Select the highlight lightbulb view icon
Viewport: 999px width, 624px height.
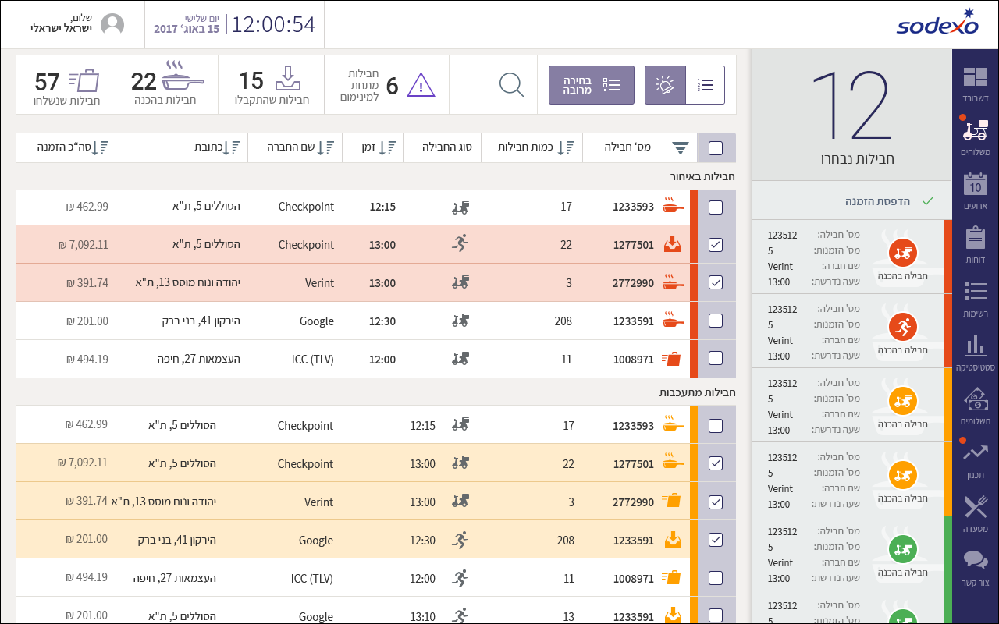pos(665,85)
